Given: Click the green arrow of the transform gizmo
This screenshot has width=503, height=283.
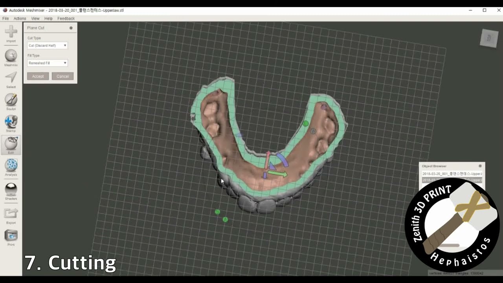Looking at the screenshot, I should tap(278, 174).
